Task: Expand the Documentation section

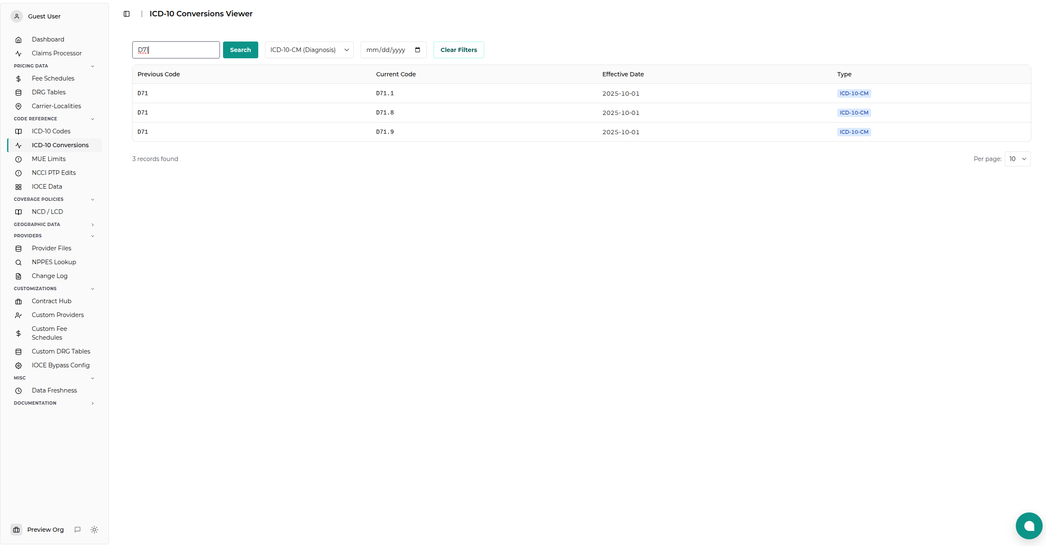Action: coord(93,403)
